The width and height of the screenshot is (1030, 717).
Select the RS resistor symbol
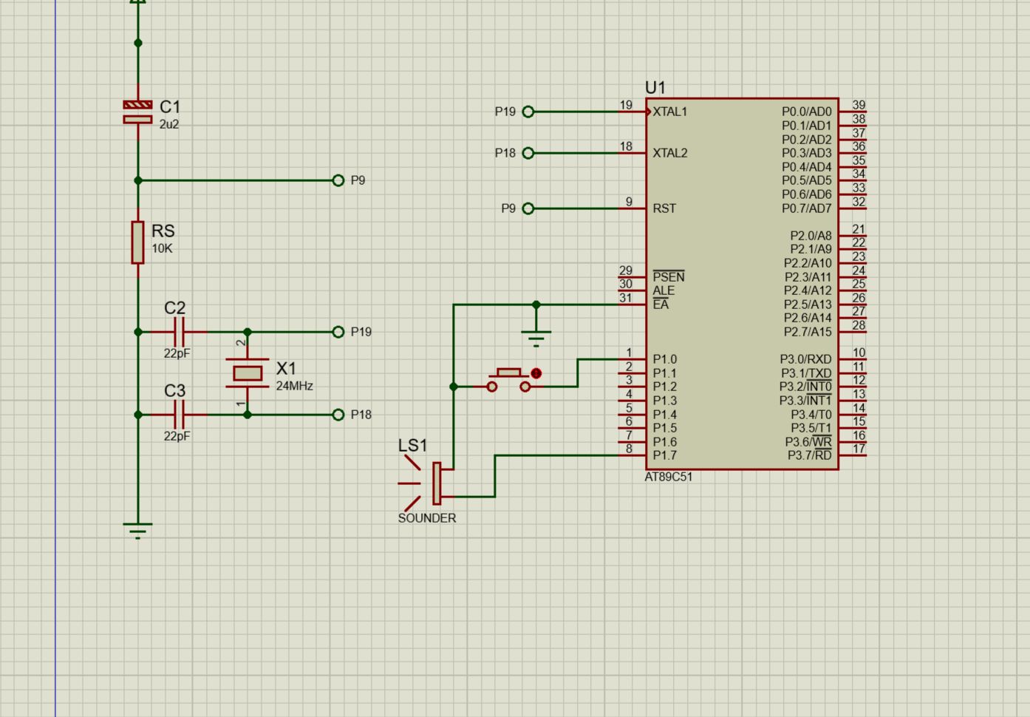[x=137, y=242]
